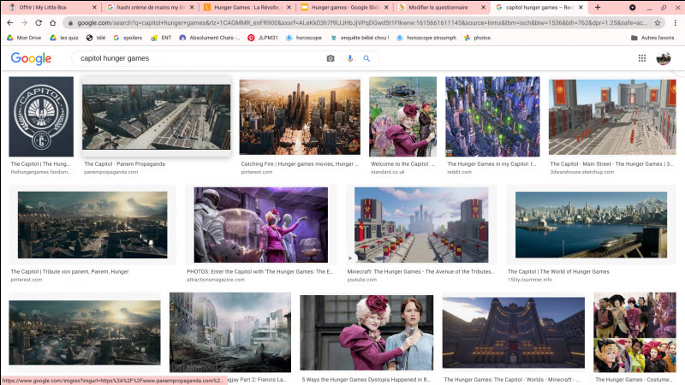Open the Capitol seal logo image
Viewport: 685px width, 385px height.
click(x=41, y=116)
